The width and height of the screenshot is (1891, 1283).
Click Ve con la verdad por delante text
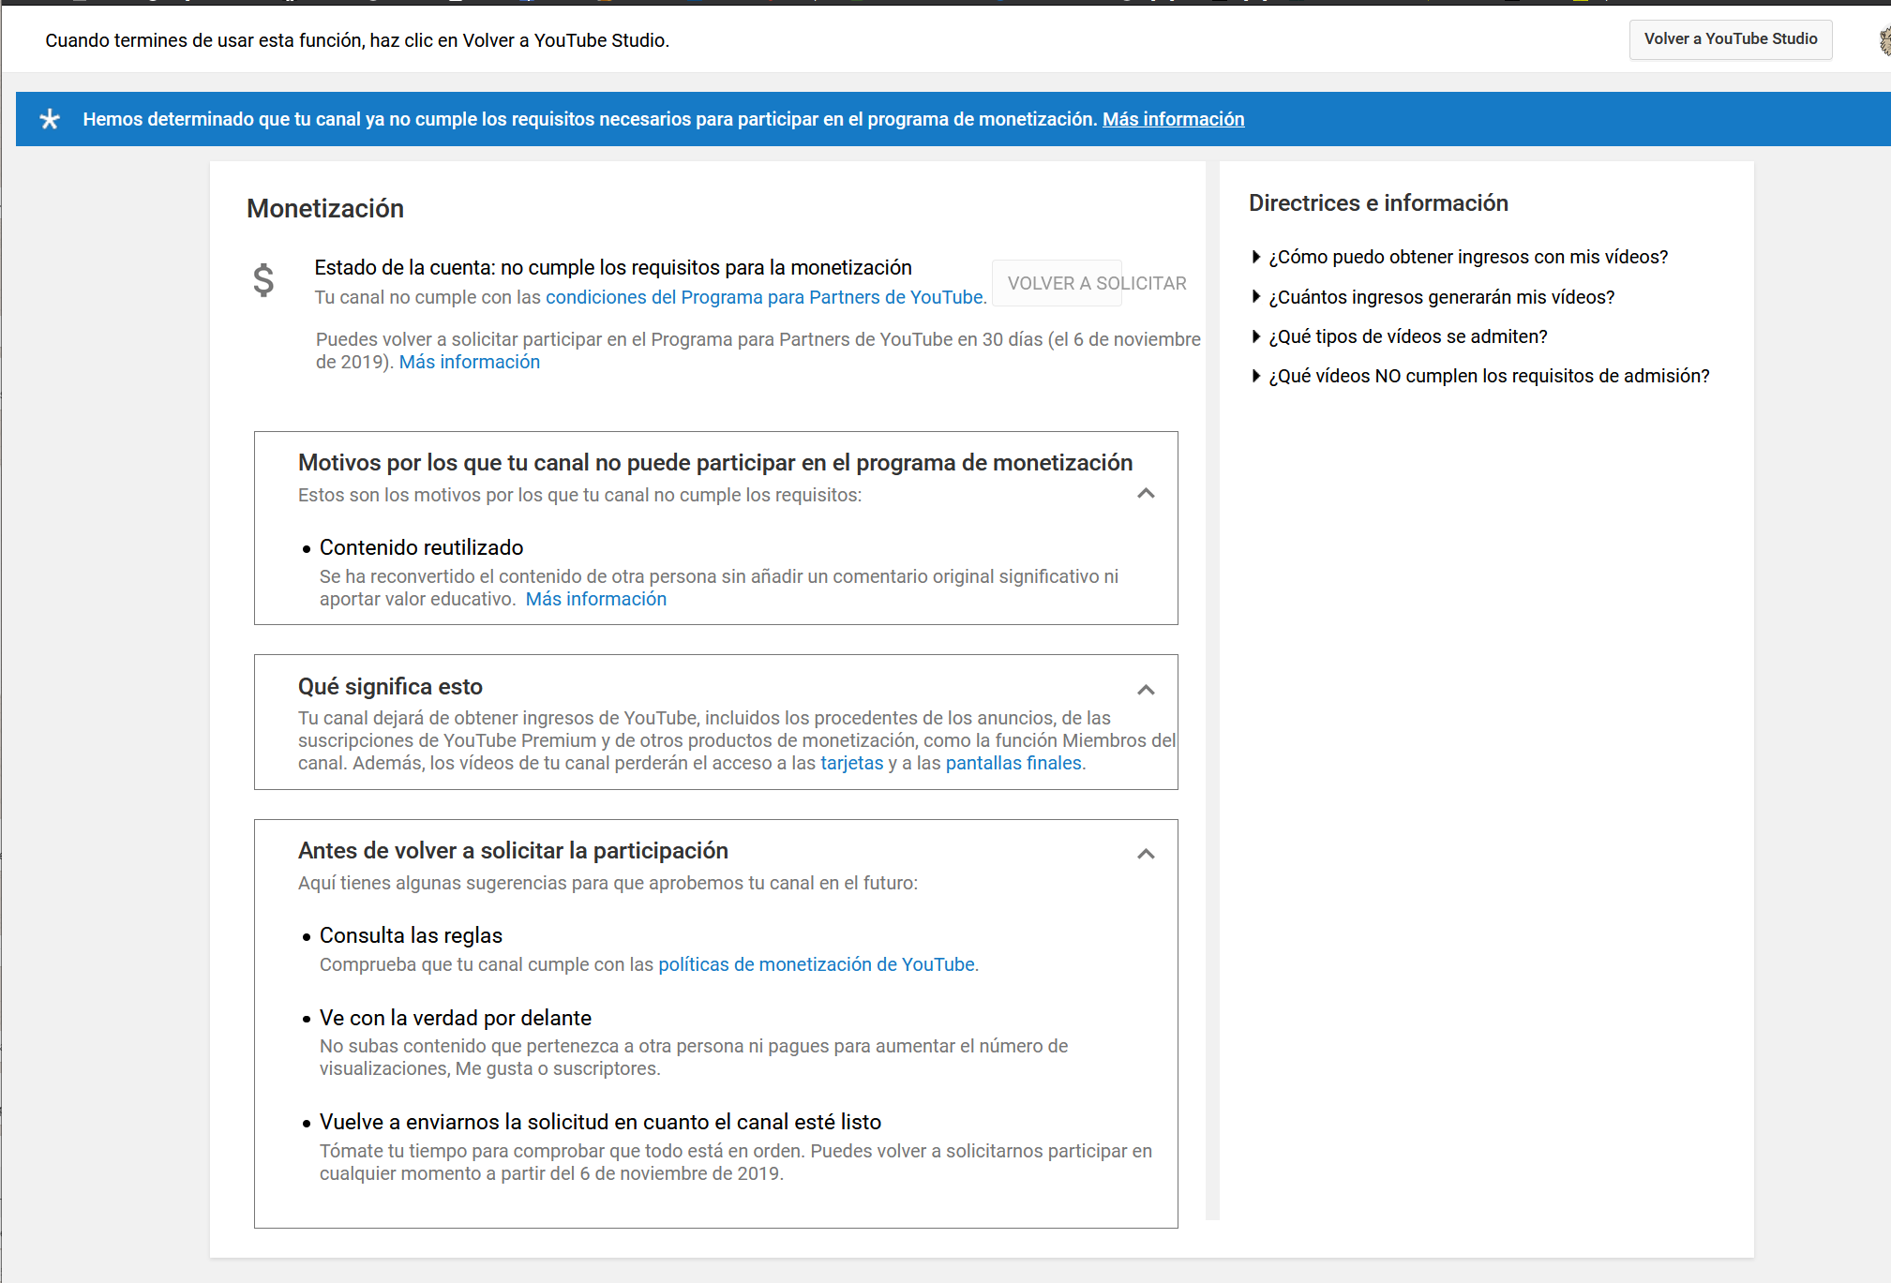point(456,1018)
